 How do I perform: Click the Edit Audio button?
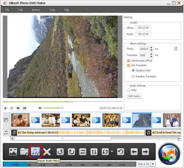point(134,96)
